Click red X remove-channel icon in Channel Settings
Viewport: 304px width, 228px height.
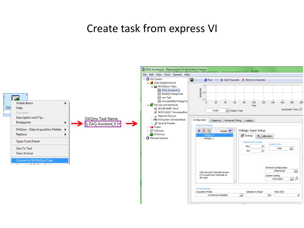(204, 131)
